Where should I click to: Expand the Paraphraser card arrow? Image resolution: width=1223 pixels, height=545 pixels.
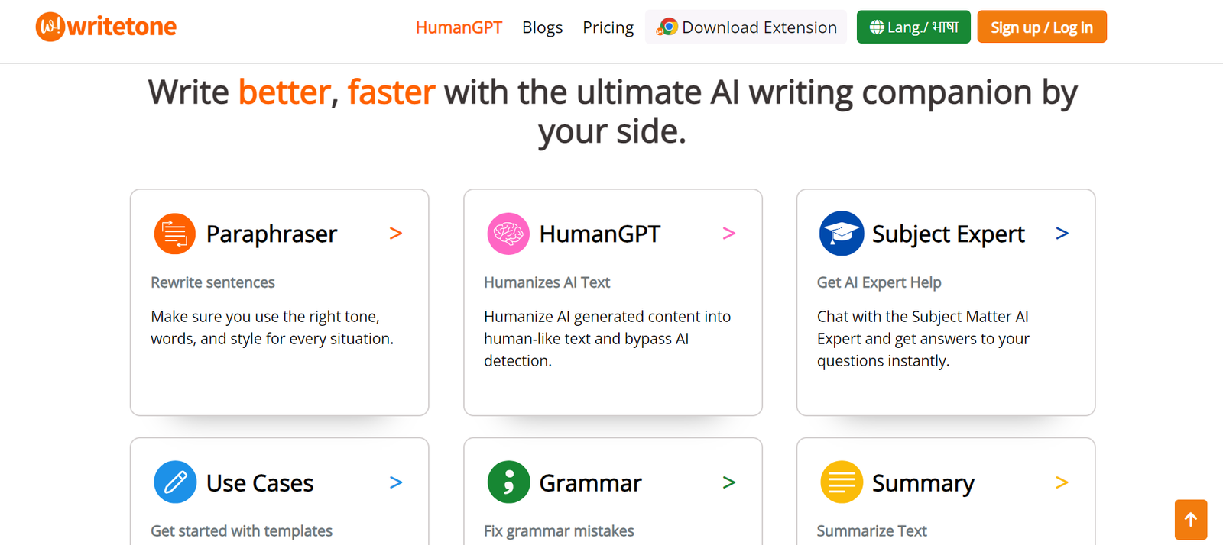(396, 234)
